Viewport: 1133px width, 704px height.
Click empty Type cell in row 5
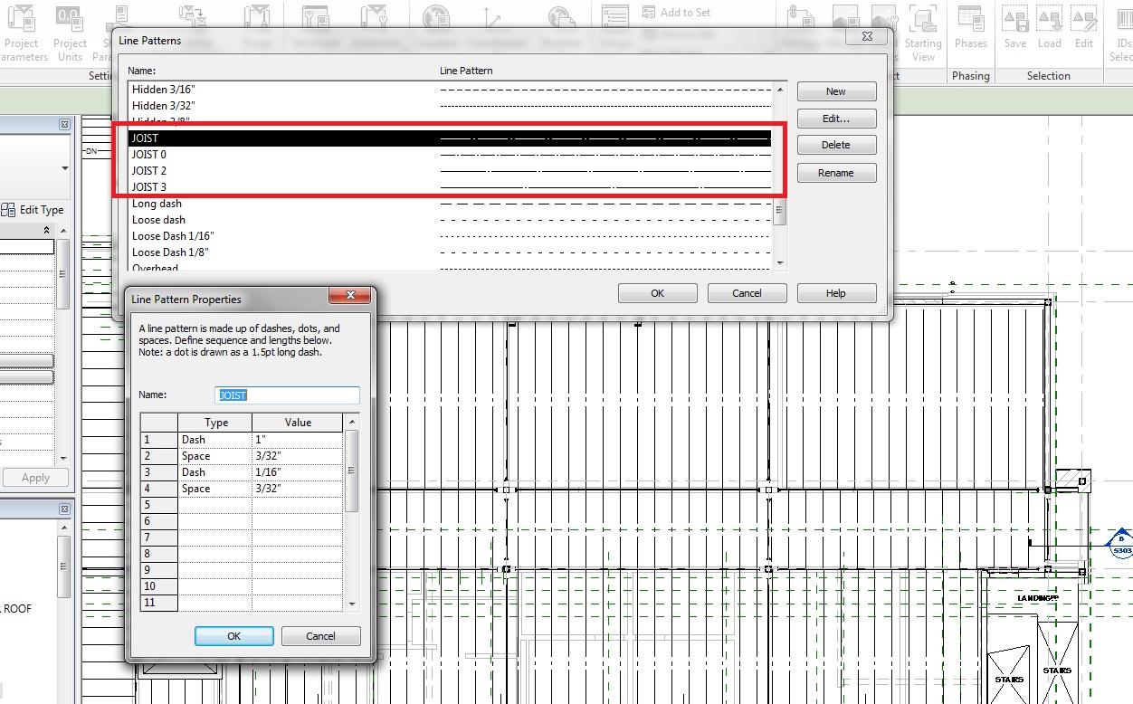click(214, 505)
